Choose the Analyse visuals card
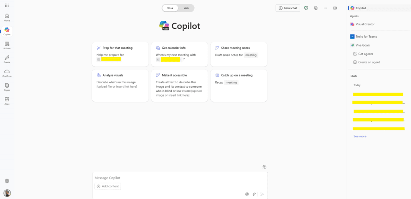411x199 pixels. pos(120,86)
